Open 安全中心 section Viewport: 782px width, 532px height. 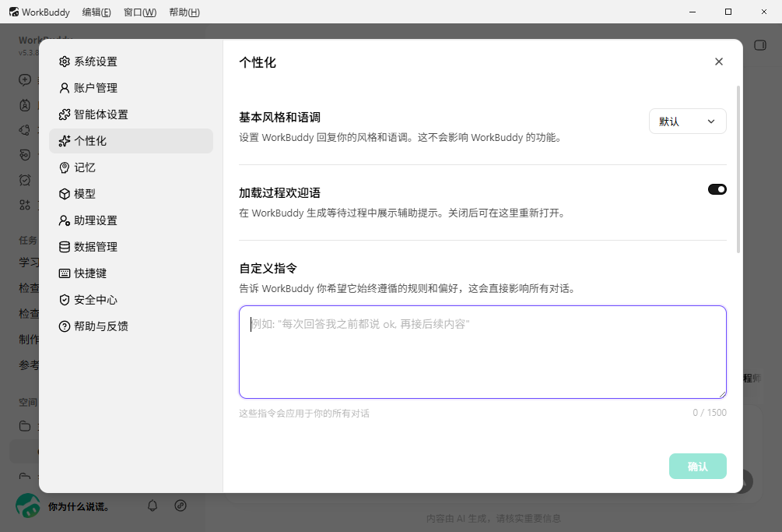[x=131, y=299]
